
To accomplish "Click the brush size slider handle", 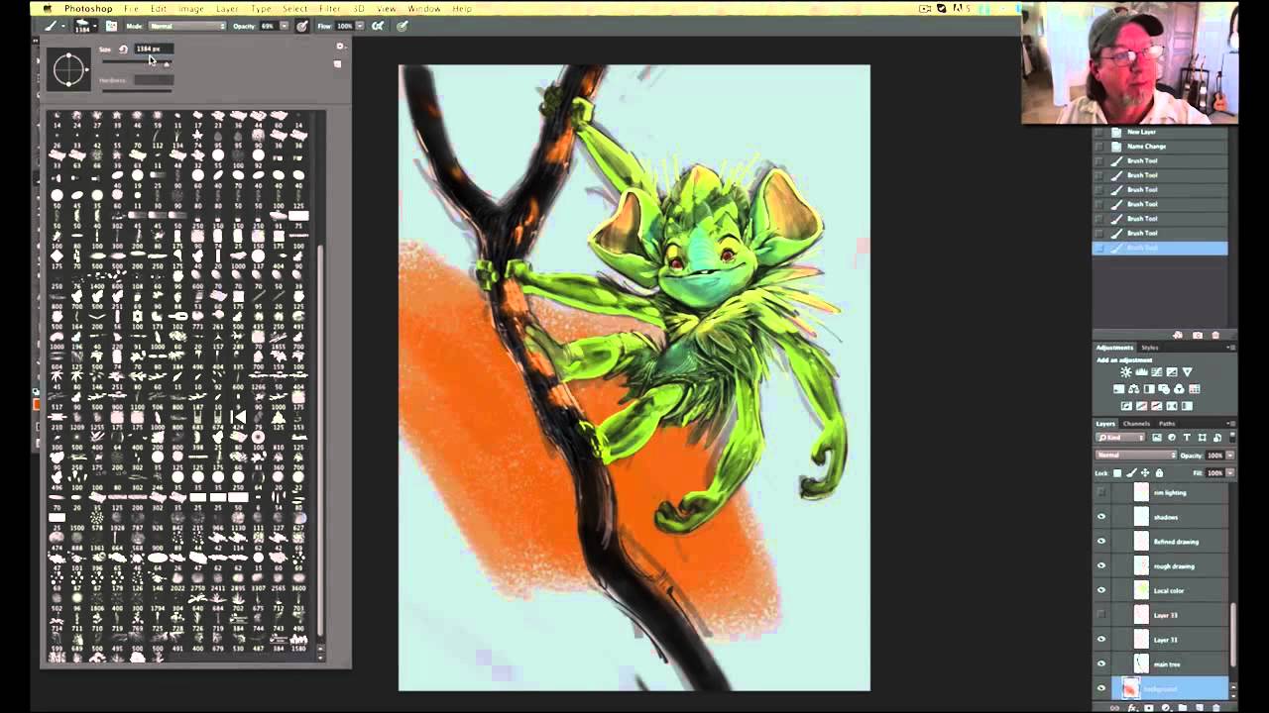I will 167,63.
